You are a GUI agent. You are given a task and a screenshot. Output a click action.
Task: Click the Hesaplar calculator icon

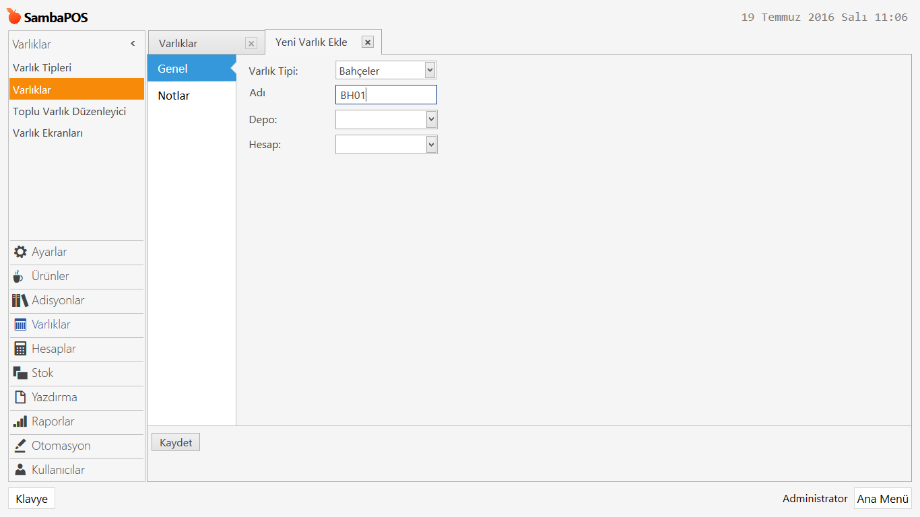coord(20,349)
